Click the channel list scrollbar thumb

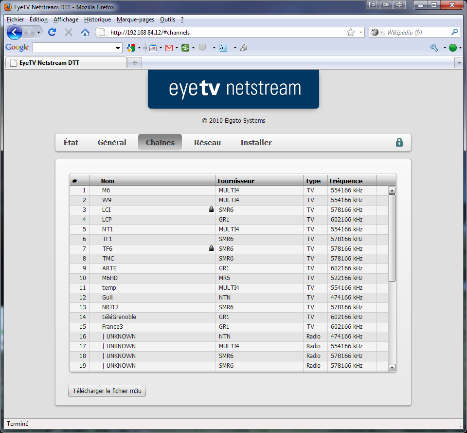point(392,238)
